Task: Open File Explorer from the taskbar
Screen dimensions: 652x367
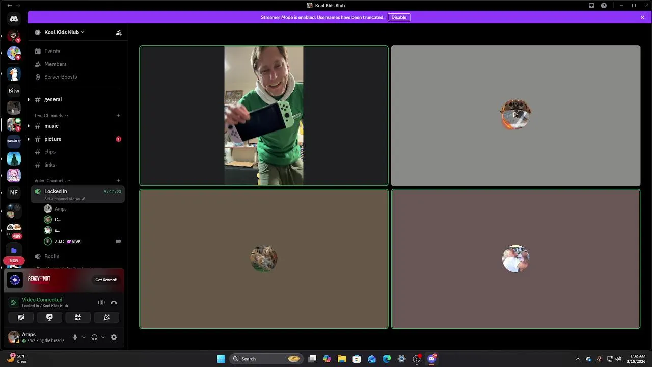Action: pyautogui.click(x=342, y=359)
